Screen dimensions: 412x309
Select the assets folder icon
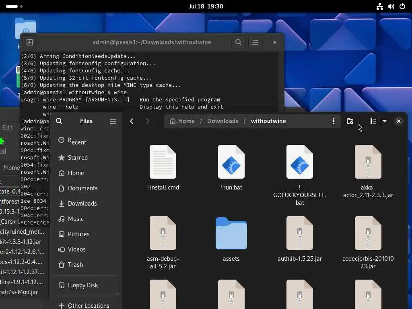(x=231, y=233)
